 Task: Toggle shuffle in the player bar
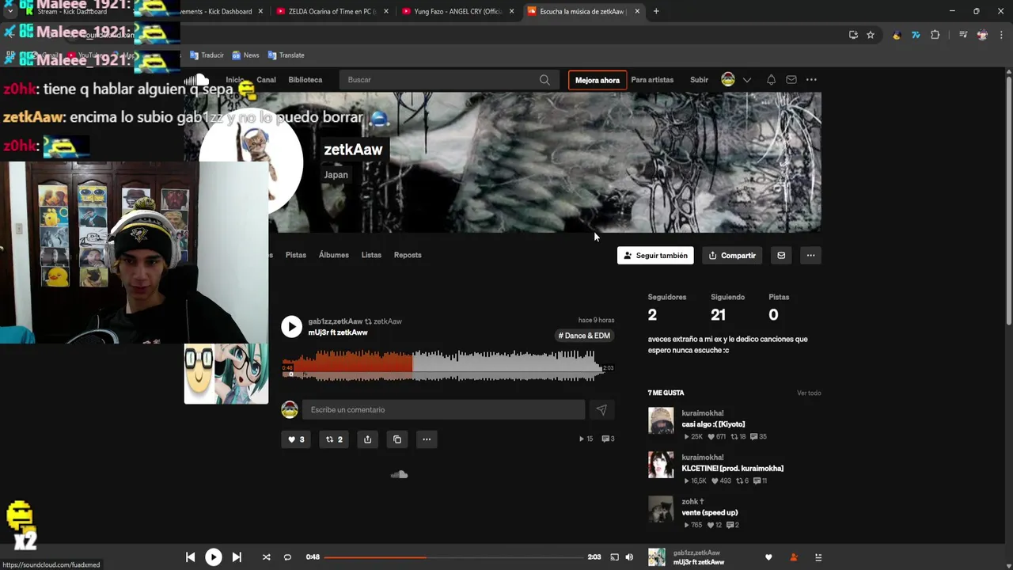click(x=267, y=557)
